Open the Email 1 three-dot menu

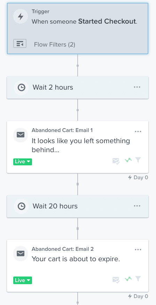coord(138,132)
